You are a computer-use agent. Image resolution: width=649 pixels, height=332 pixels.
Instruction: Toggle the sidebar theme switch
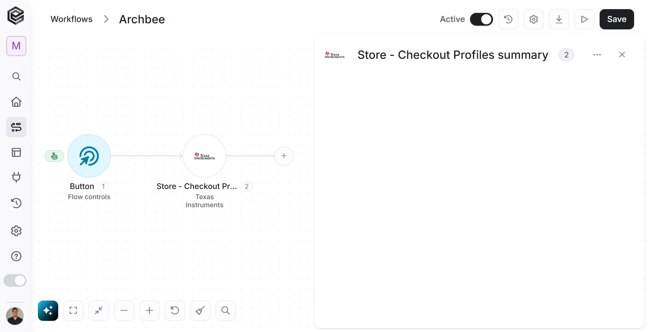(x=15, y=281)
